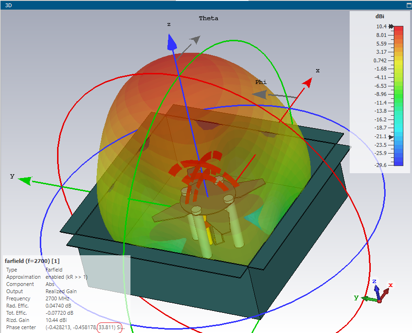Click the green y-axis arrowhead

(25, 180)
